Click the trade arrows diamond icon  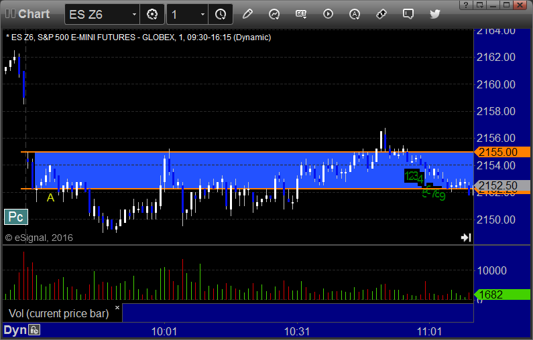tap(381, 14)
